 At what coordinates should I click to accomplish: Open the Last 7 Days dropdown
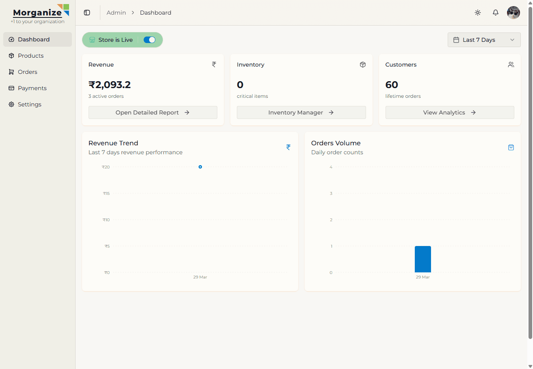[x=479, y=40]
